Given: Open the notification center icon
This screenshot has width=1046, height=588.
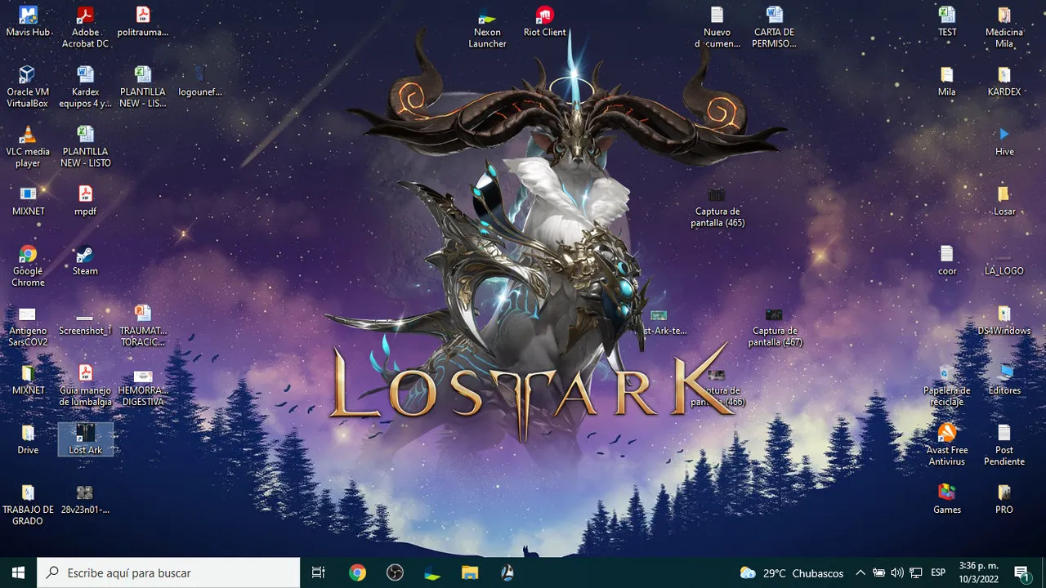Looking at the screenshot, I should (1021, 572).
